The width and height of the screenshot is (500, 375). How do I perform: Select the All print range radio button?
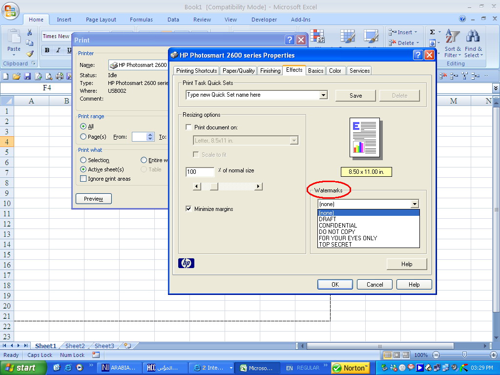click(83, 126)
